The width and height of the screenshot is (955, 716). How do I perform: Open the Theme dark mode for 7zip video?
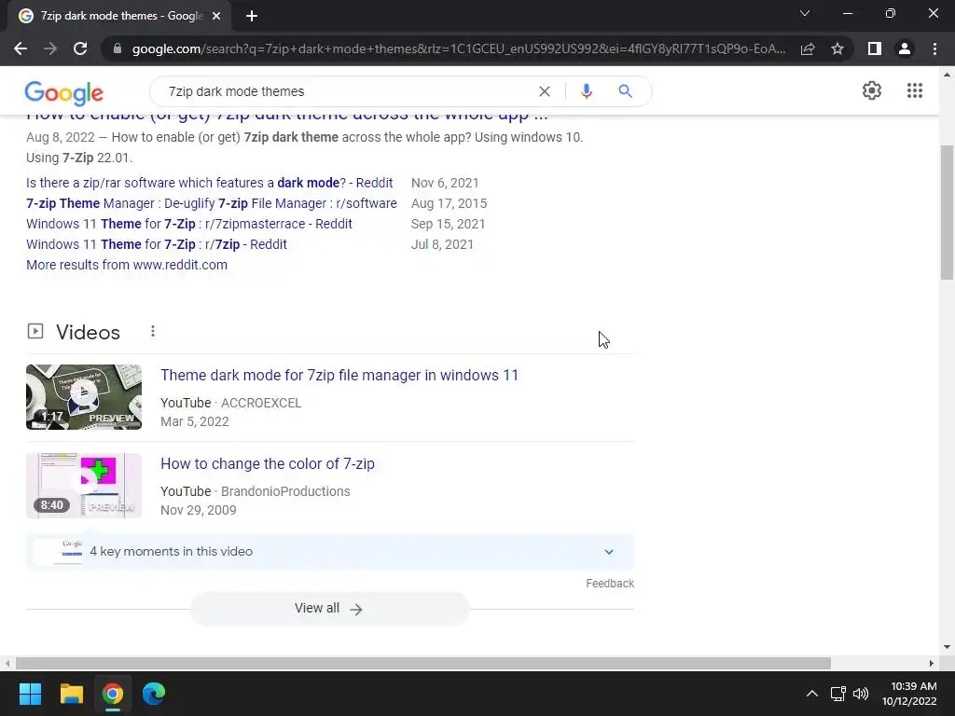tap(339, 375)
